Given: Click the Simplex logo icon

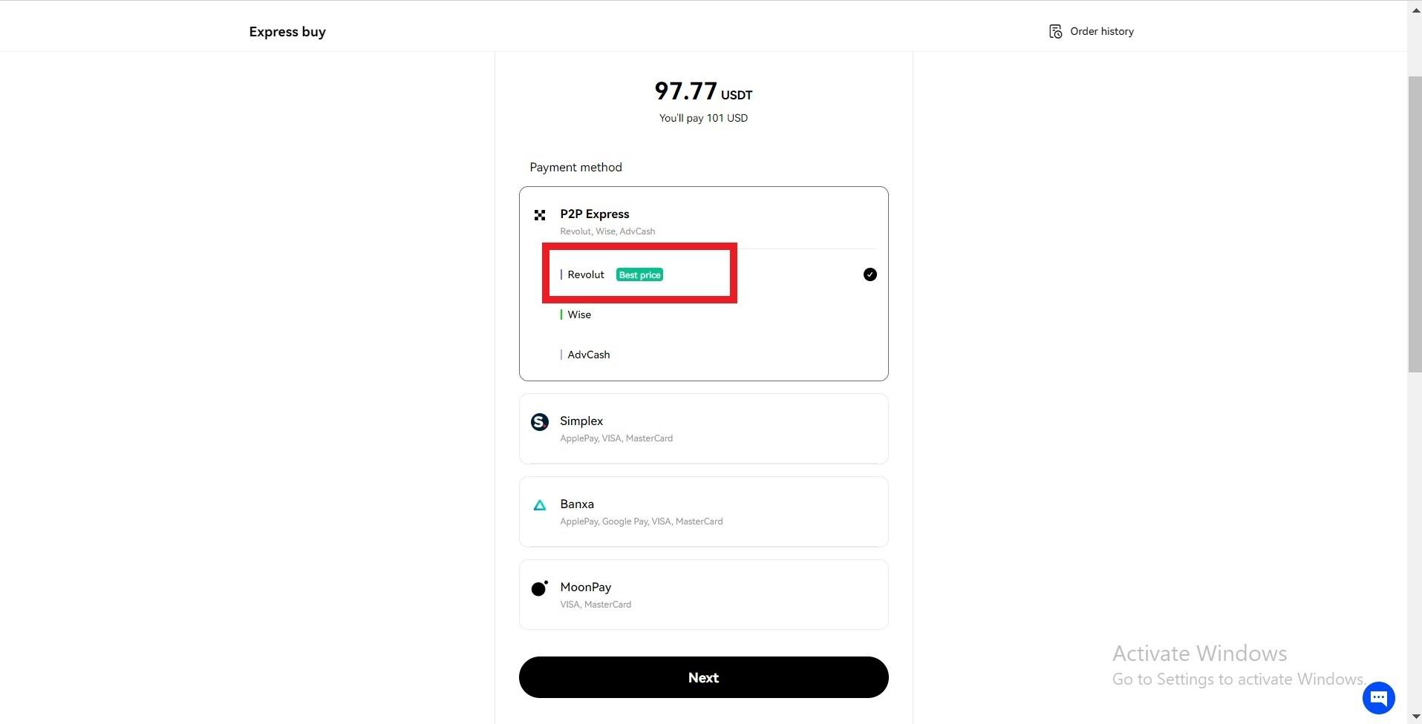Looking at the screenshot, I should 540,422.
